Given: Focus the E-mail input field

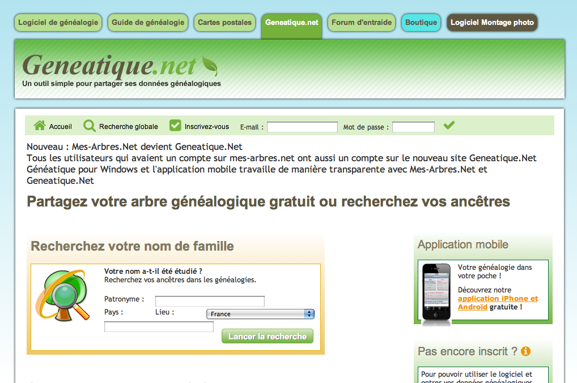Looking at the screenshot, I should coord(302,127).
